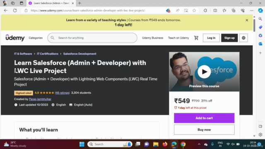Launch Copilot from the Edge toolbar
This screenshot has height=149, width=265.
[260, 10]
